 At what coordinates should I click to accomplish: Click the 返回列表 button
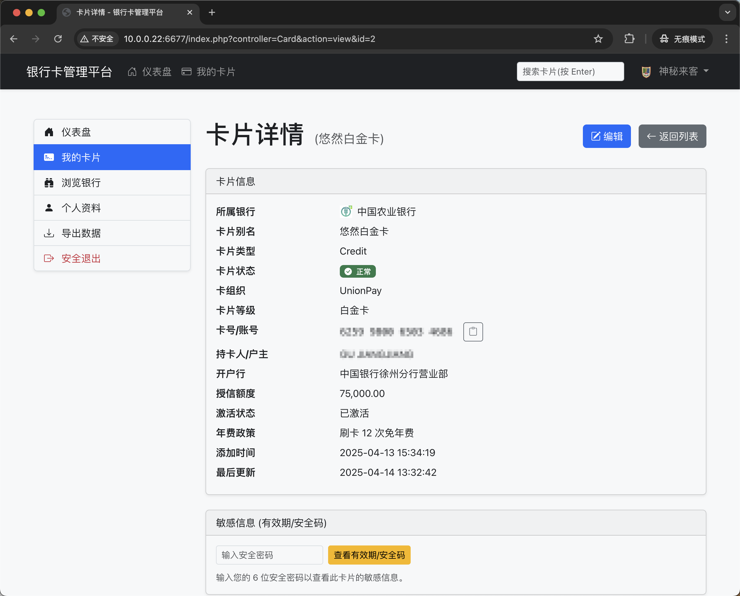point(672,136)
